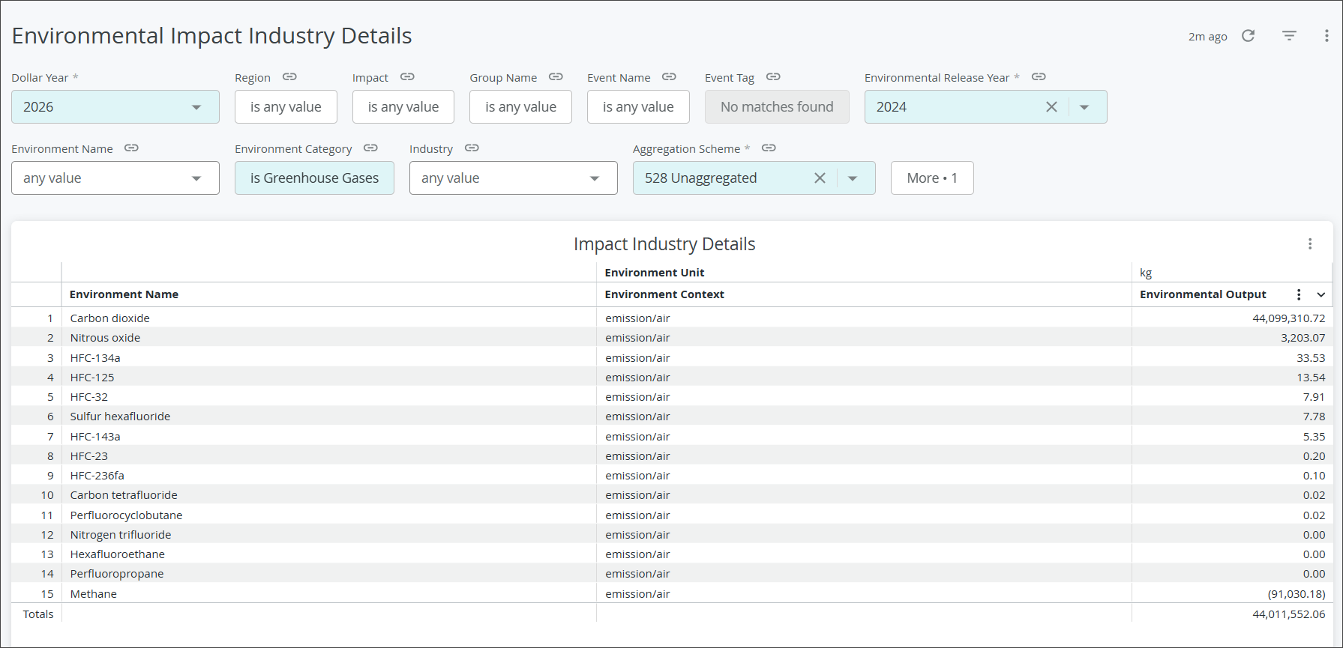Click the Perfluorocyclobutane row name
This screenshot has width=1343, height=648.
(x=126, y=515)
